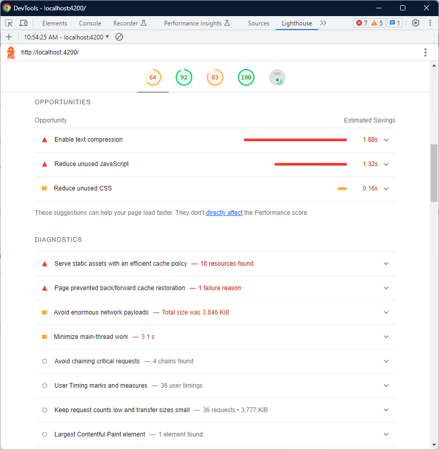Click the Enable text compression savings bar

(295, 140)
